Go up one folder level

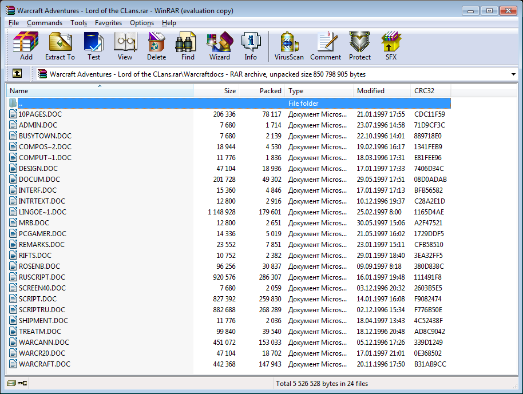pos(17,73)
